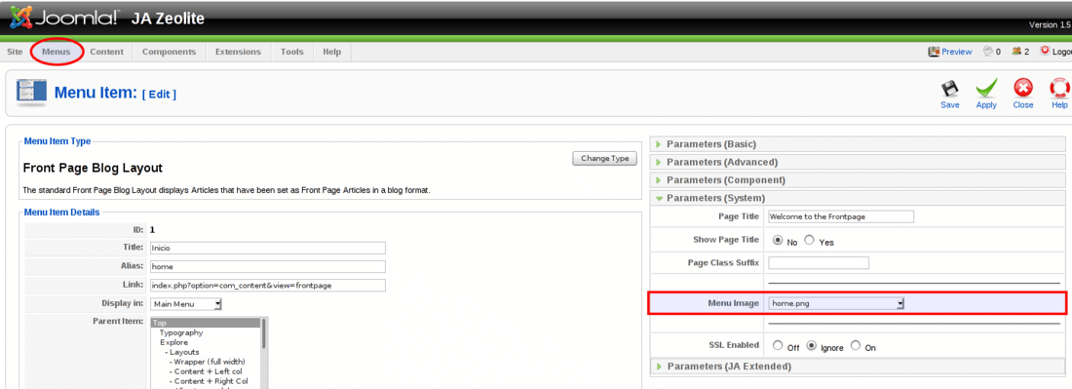Click the messages count icon showing 0
Viewport: 1072px width, 389px height.
click(x=987, y=52)
